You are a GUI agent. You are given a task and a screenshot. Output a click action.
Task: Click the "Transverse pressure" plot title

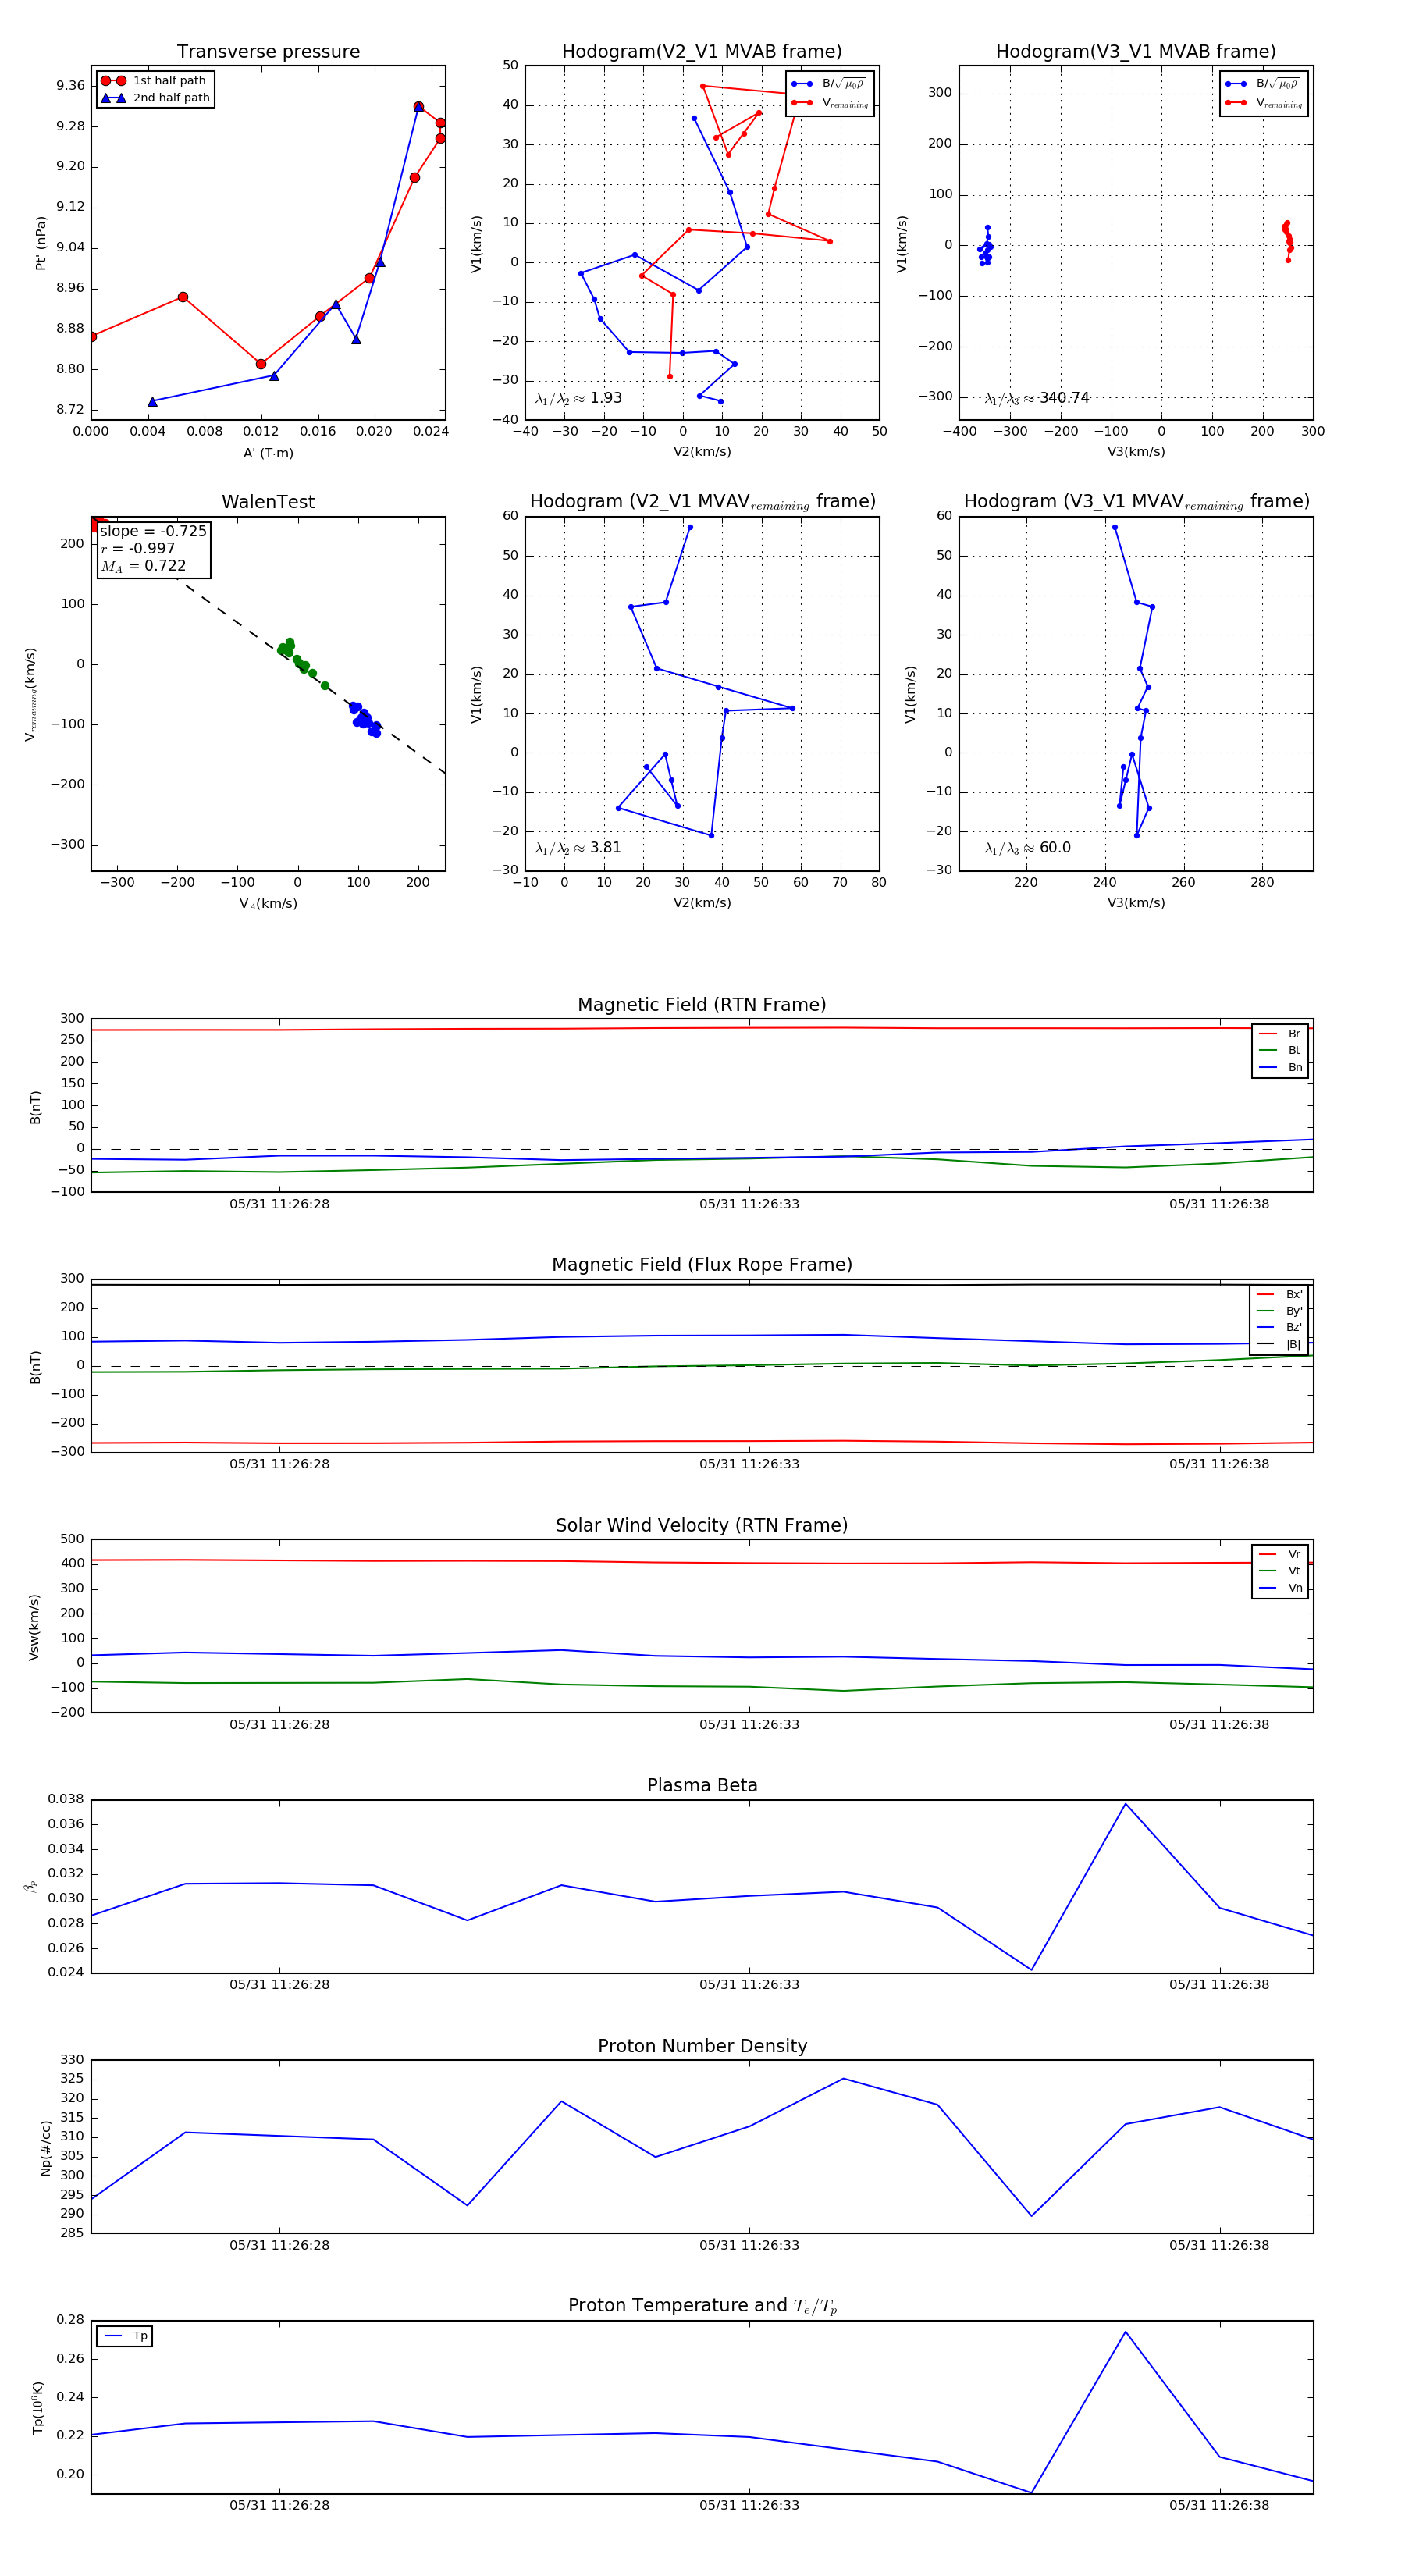[x=268, y=52]
